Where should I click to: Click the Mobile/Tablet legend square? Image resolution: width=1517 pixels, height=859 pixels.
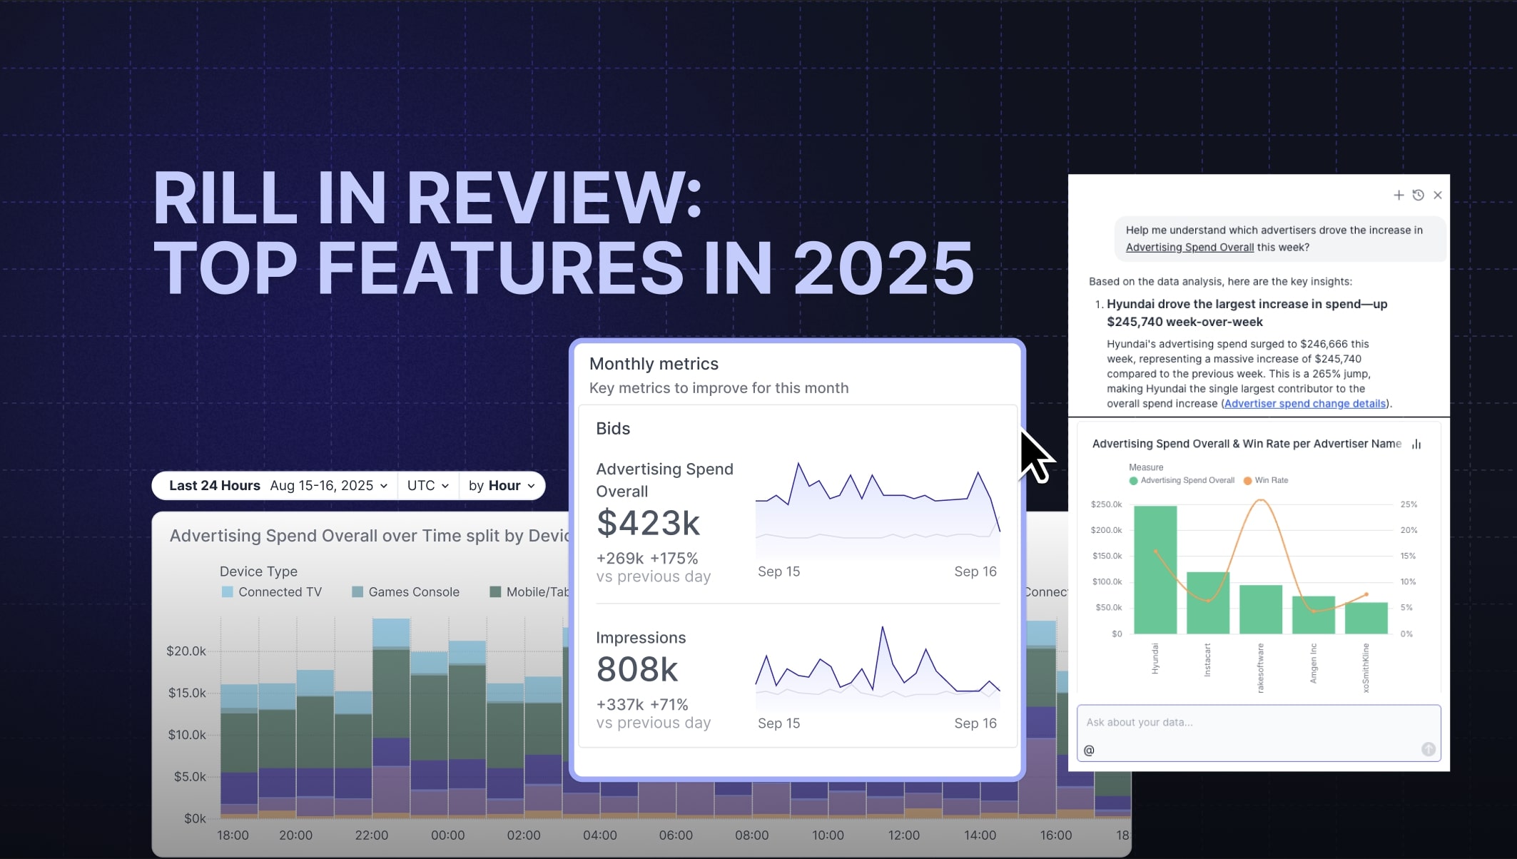tap(495, 592)
